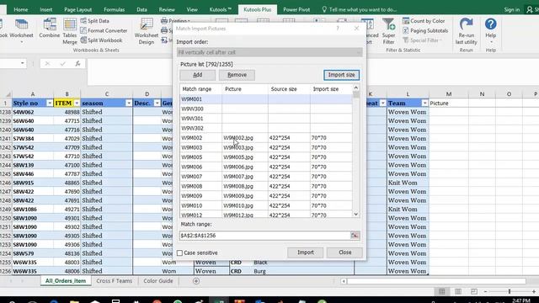Click the Import size button
Viewport: 539px width, 303px height.
pyautogui.click(x=341, y=75)
